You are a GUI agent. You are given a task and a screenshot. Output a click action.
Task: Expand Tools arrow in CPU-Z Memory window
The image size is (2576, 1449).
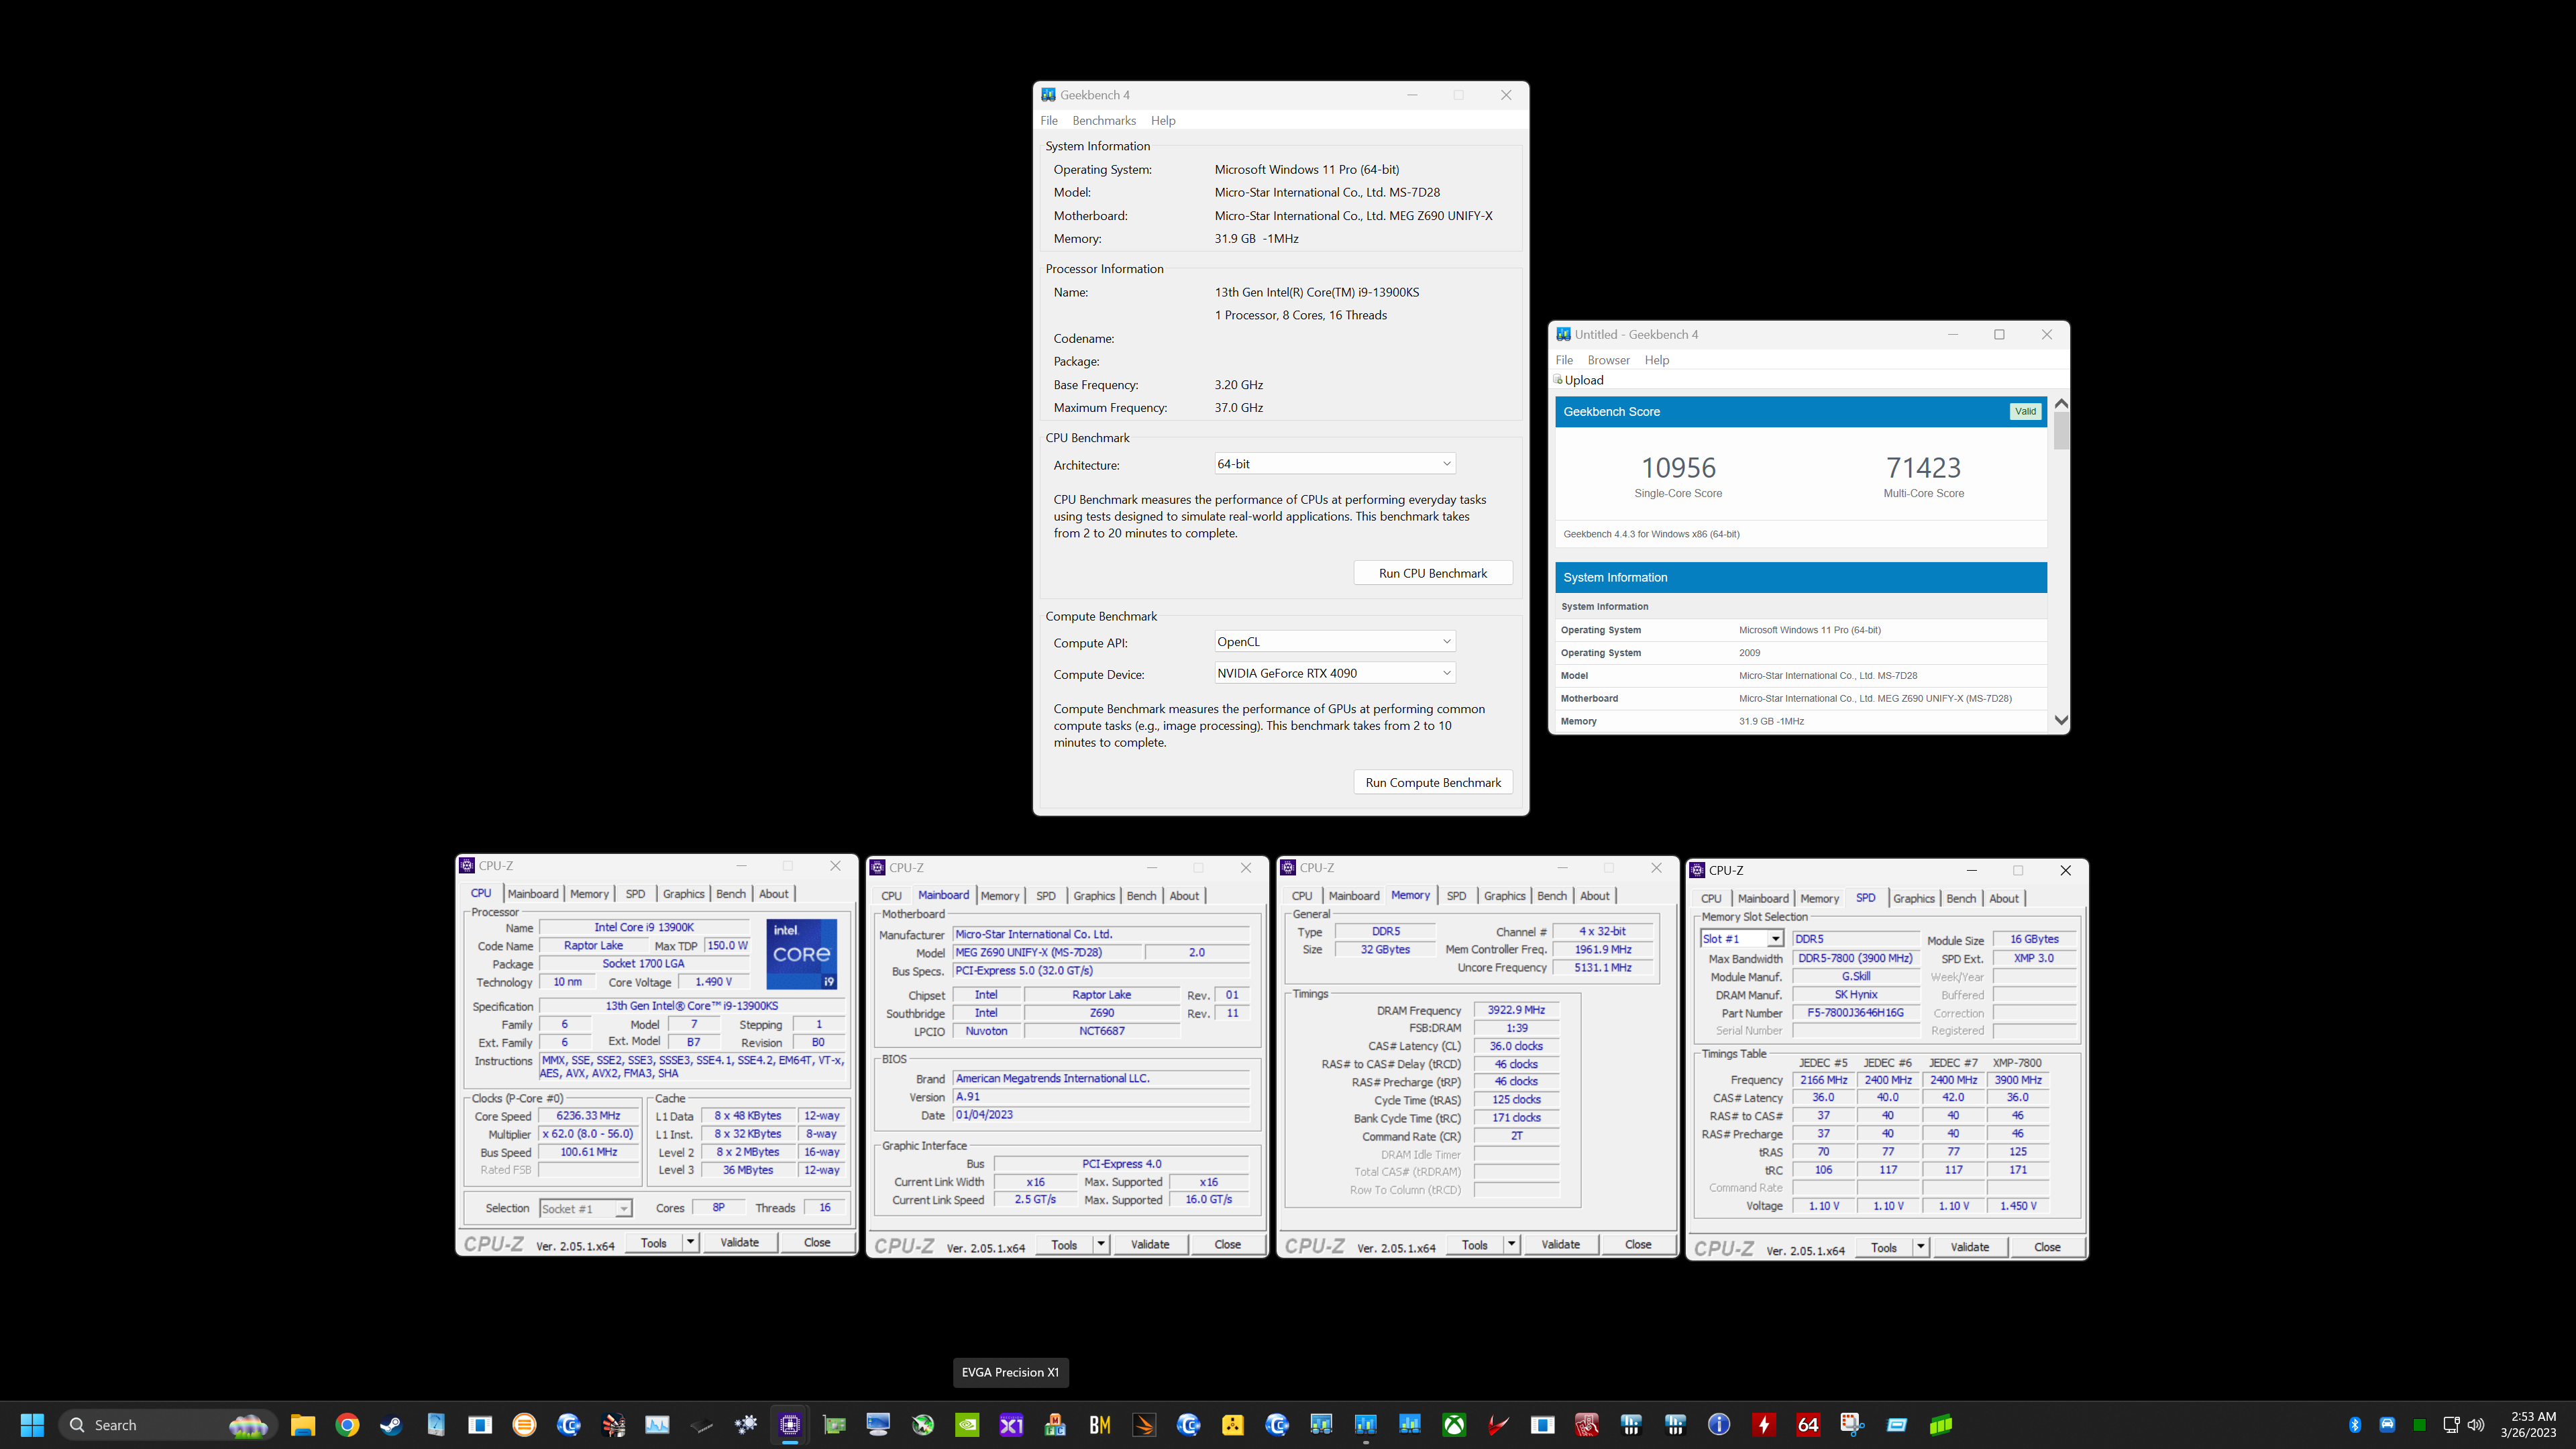click(1512, 1244)
